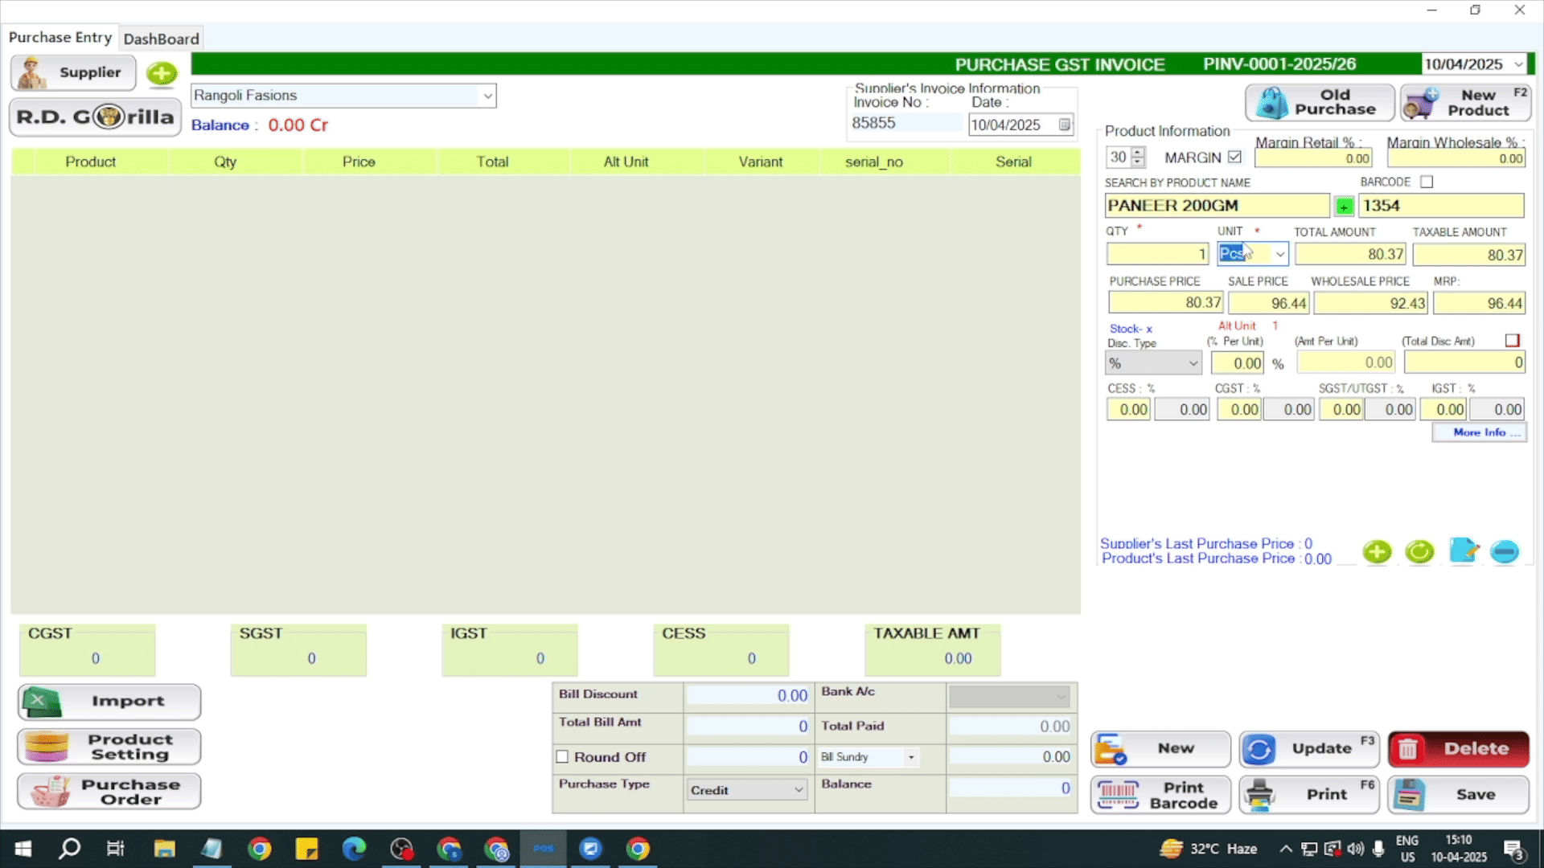This screenshot has height=868, width=1544.
Task: Click the green plus icon beside product name
Action: pyautogui.click(x=1344, y=207)
